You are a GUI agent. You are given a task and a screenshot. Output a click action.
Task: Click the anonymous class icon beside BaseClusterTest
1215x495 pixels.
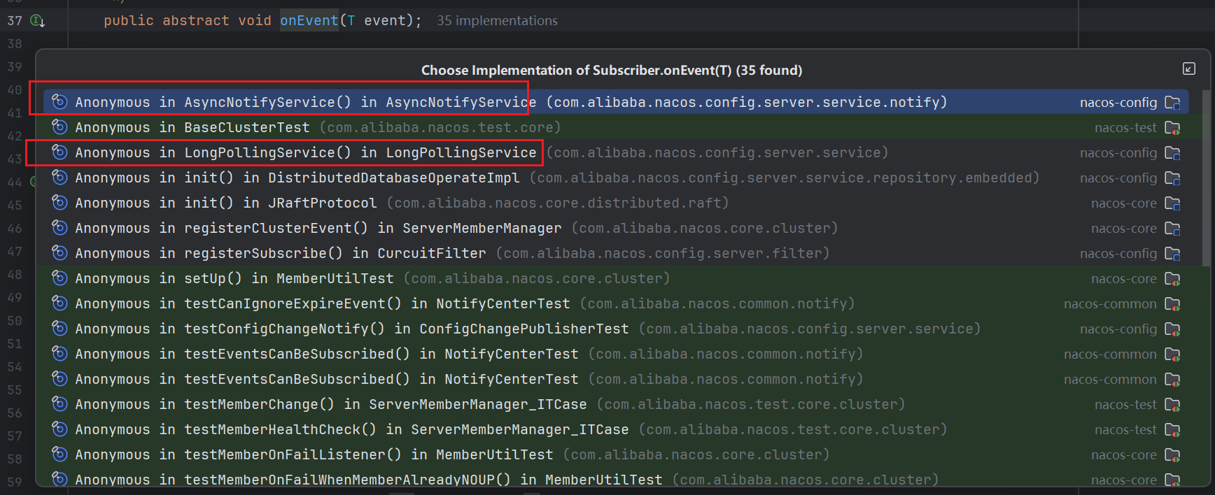(x=60, y=127)
